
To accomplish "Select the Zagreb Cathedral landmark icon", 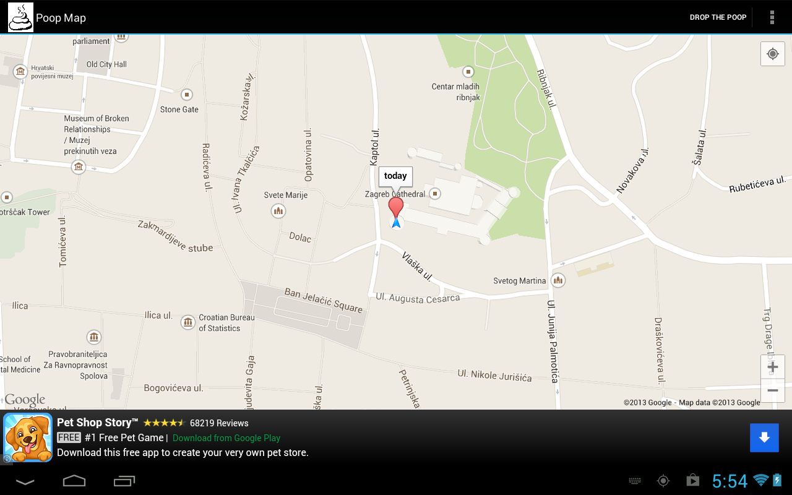I will coord(434,193).
